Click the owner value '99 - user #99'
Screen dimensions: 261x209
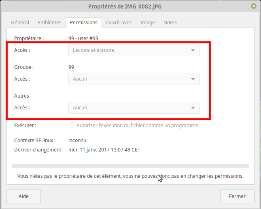[83, 38]
